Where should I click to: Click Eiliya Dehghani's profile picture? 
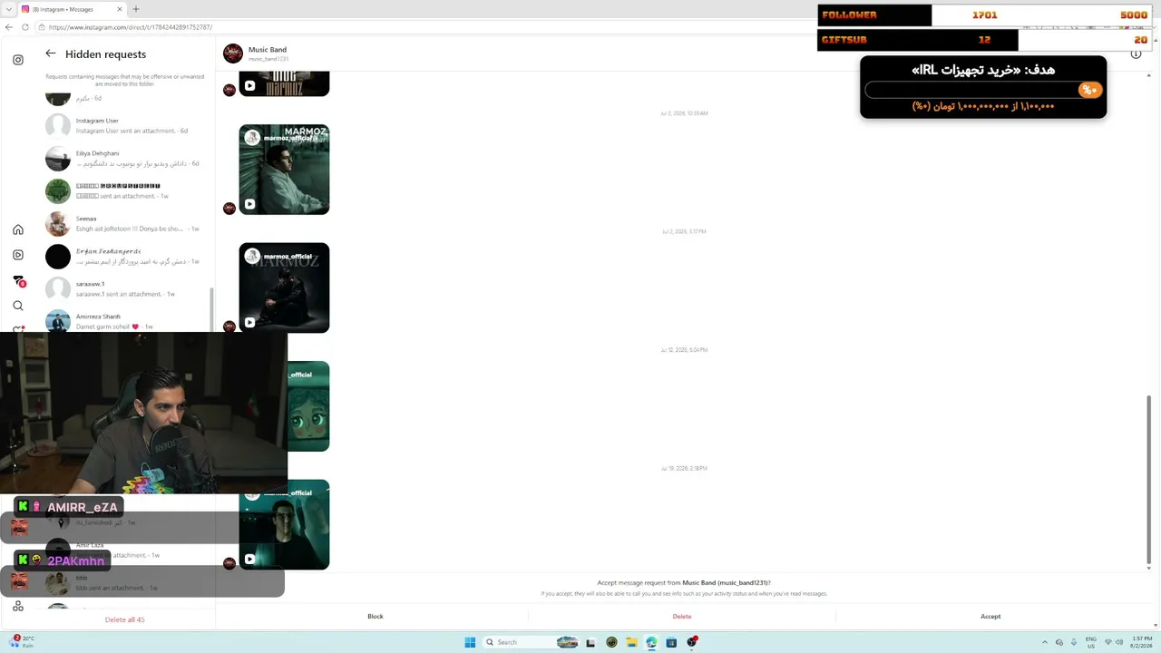click(58, 158)
